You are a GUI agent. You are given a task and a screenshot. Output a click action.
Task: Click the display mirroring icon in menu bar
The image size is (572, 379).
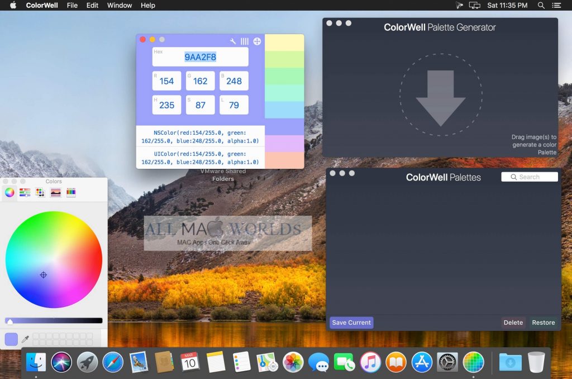(x=474, y=5)
